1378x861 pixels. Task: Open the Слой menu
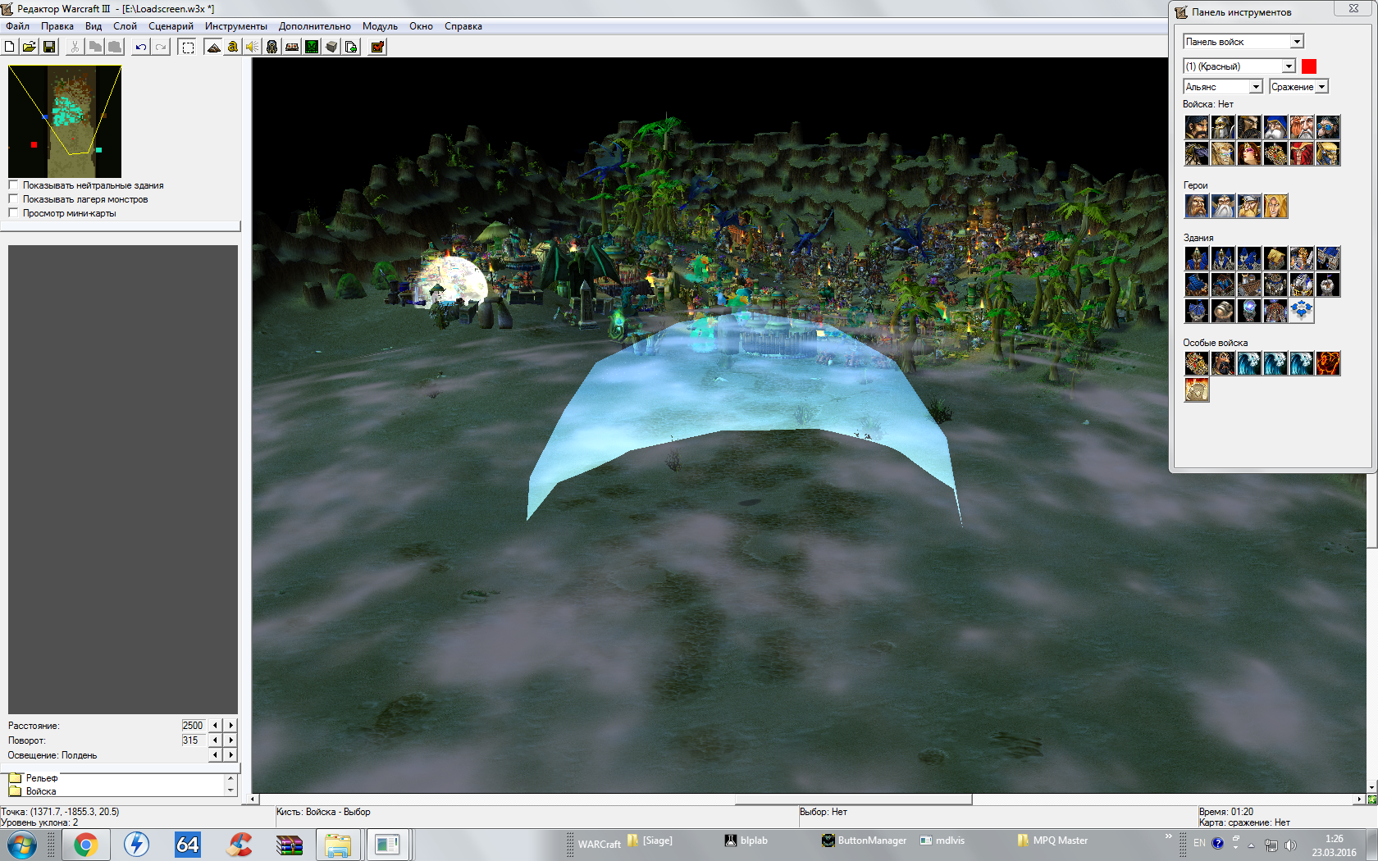pos(125,26)
